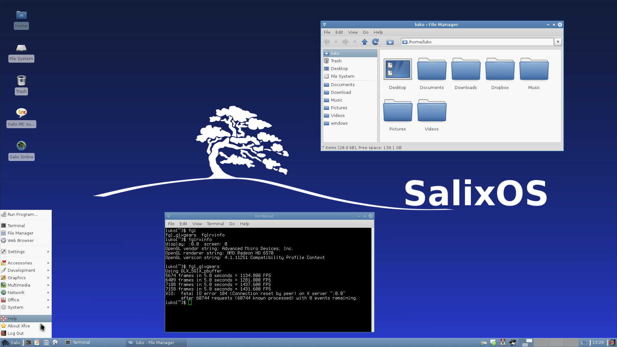The width and height of the screenshot is (617, 347).
Task: Switch to second workspace in pager
Action: 541,343
